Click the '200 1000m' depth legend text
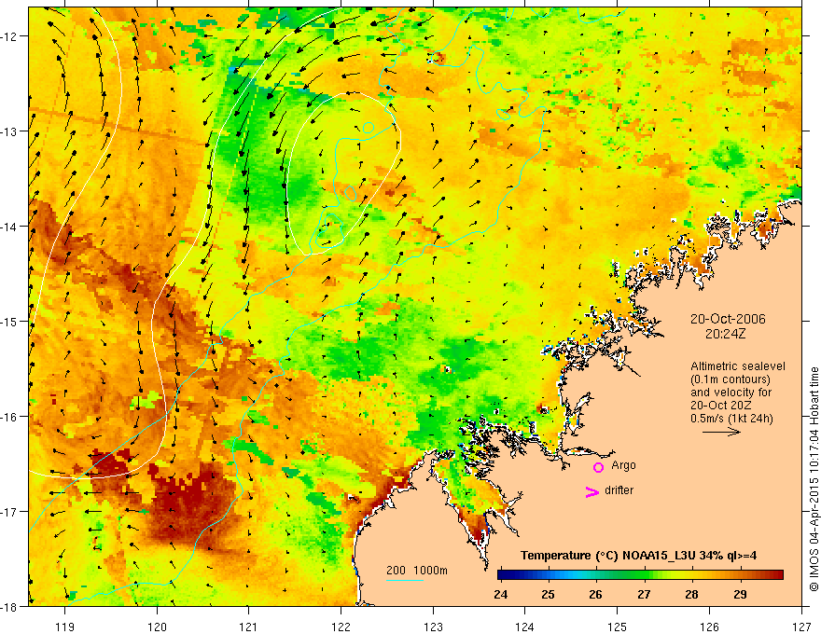The width and height of the screenshot is (821, 634). 417,571
